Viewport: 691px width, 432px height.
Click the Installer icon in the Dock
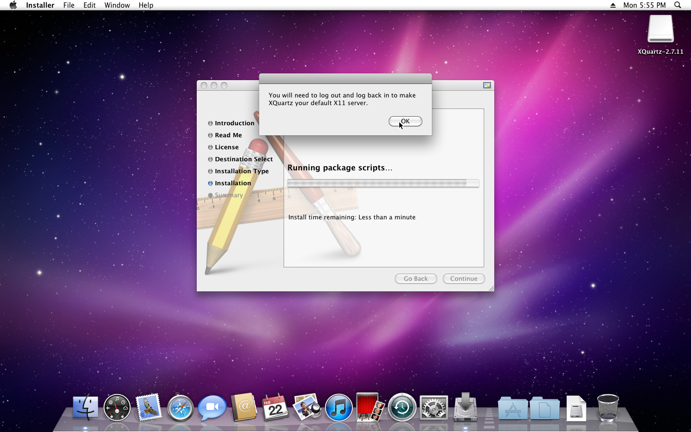point(465,408)
